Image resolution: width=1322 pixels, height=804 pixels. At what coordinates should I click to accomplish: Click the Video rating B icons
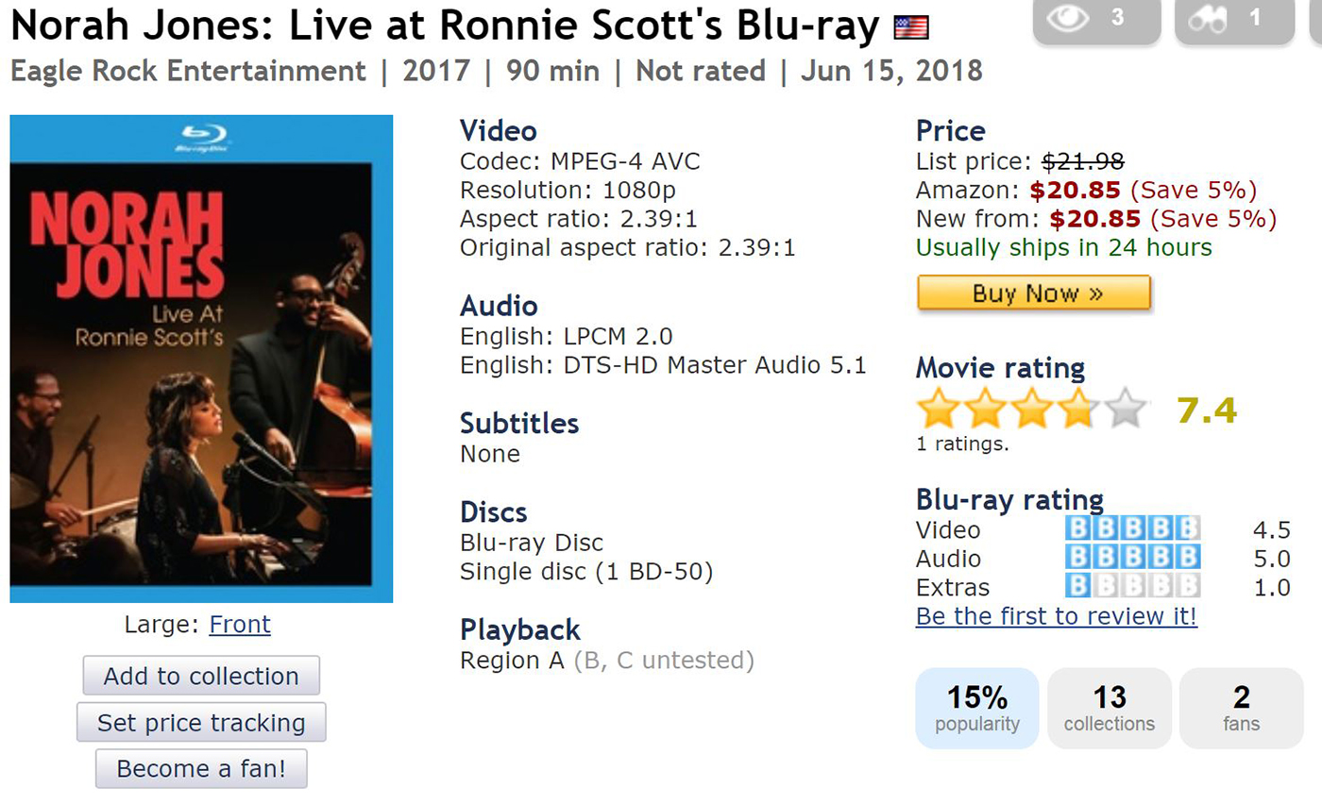point(1132,528)
